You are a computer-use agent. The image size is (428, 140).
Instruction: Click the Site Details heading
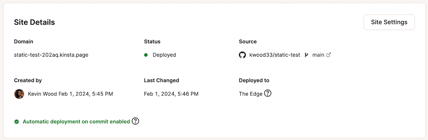(x=35, y=22)
